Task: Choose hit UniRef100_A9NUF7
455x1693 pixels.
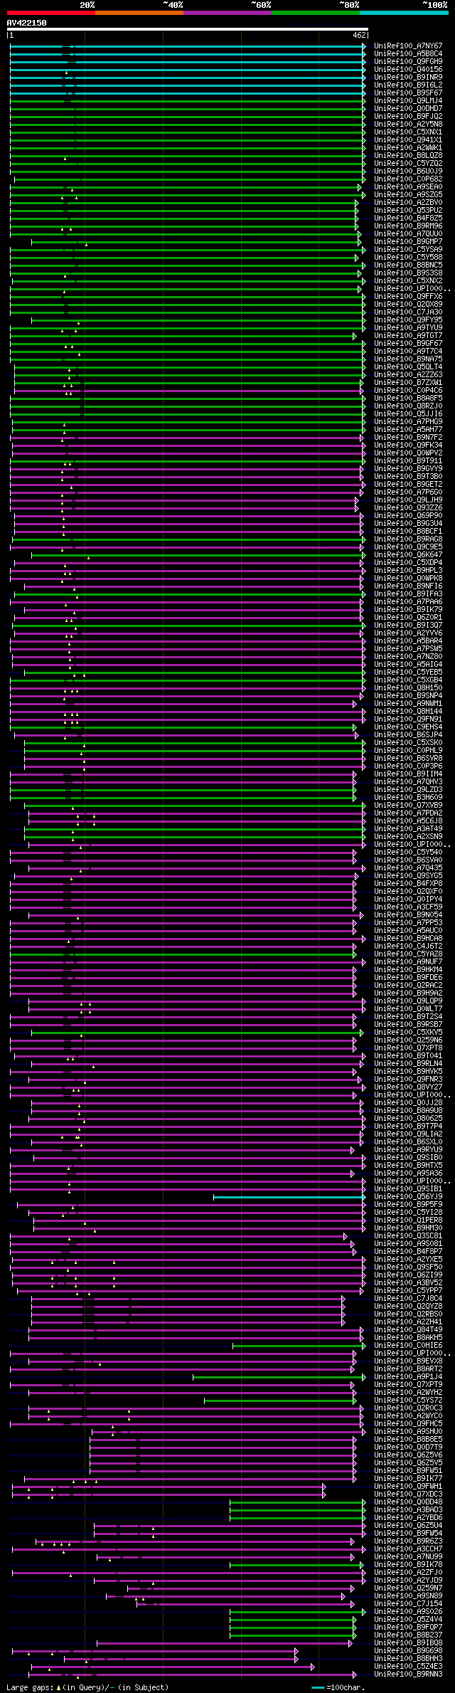Action: 408,962
